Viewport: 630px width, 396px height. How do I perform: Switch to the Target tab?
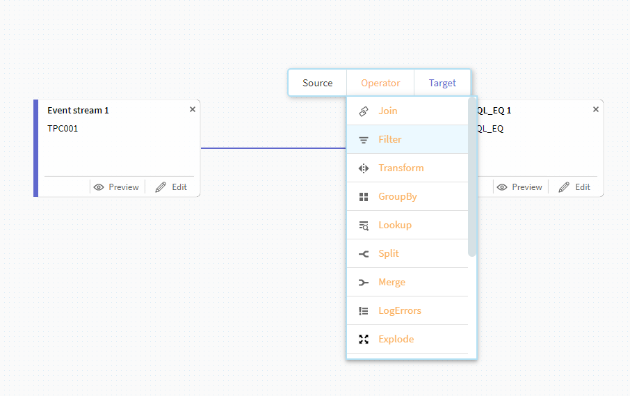tap(442, 83)
